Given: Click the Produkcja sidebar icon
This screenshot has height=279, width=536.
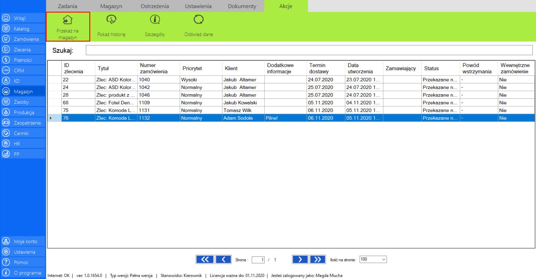Looking at the screenshot, I should [x=6, y=112].
